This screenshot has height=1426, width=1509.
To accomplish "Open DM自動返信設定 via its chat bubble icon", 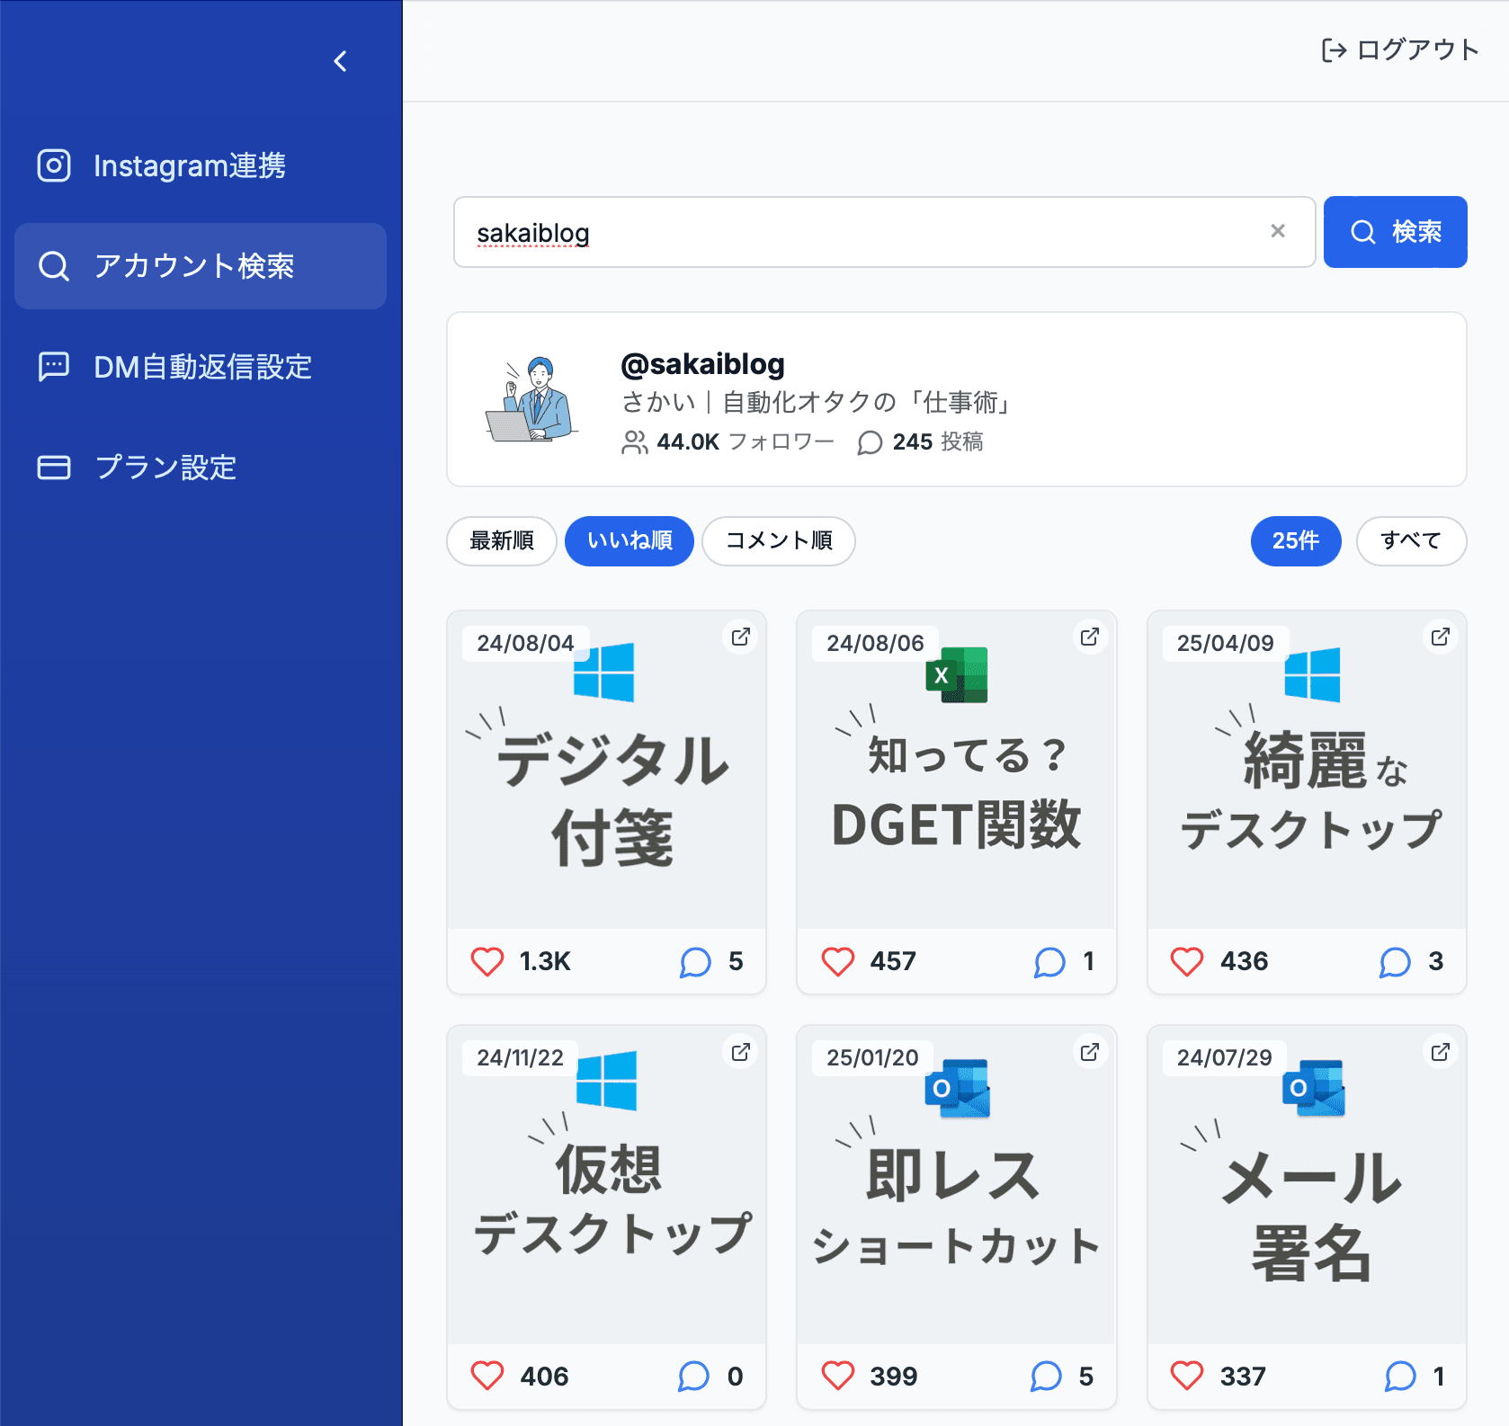I will click(x=54, y=366).
